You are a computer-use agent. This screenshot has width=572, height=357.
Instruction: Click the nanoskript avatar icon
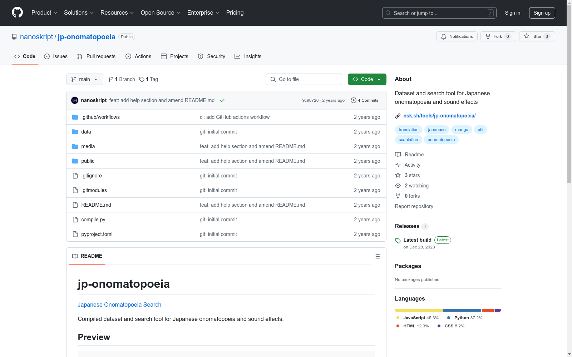point(75,100)
